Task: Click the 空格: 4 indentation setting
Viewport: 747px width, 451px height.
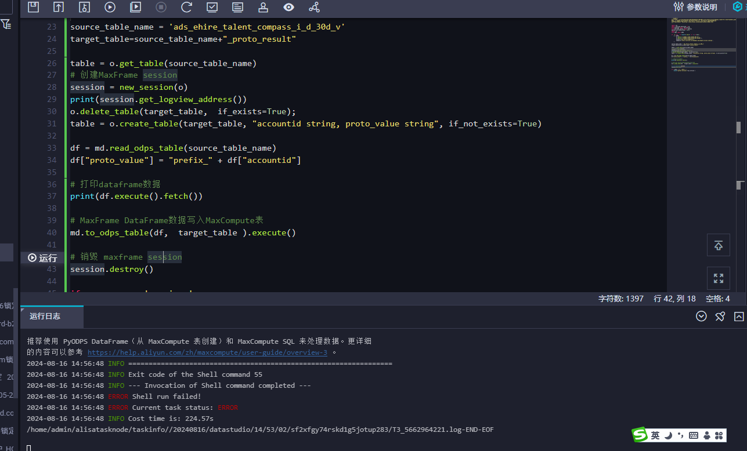Action: pos(717,299)
